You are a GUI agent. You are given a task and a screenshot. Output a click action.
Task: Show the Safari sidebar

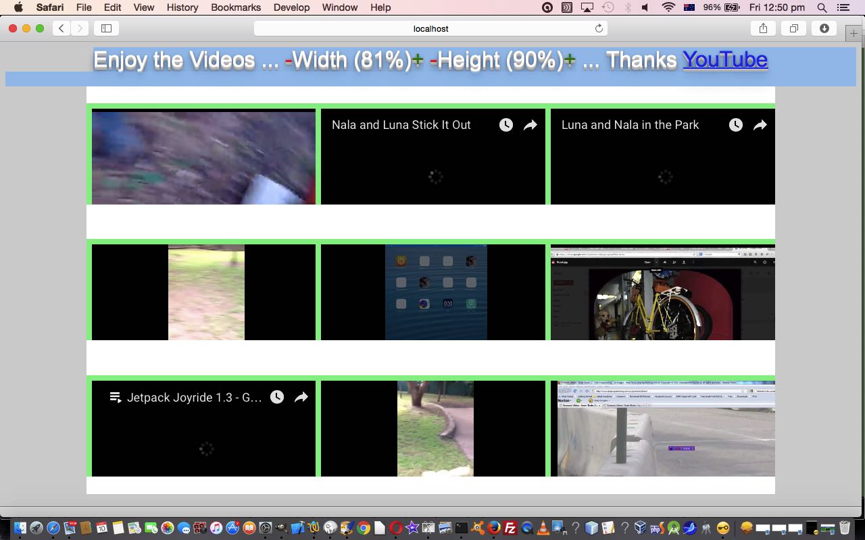coord(106,28)
